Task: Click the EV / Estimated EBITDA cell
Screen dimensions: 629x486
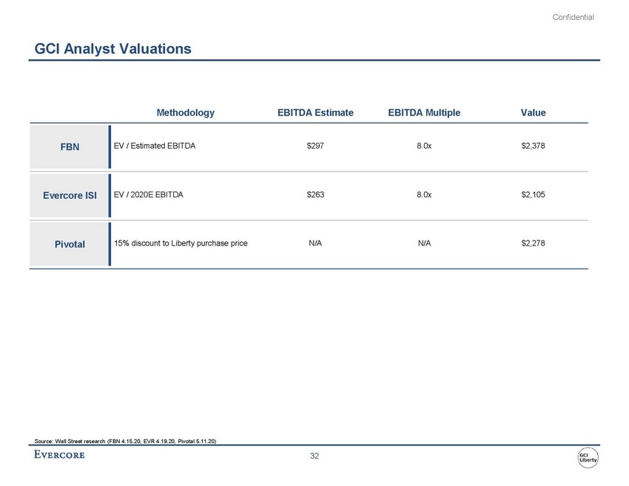Action: (155, 146)
